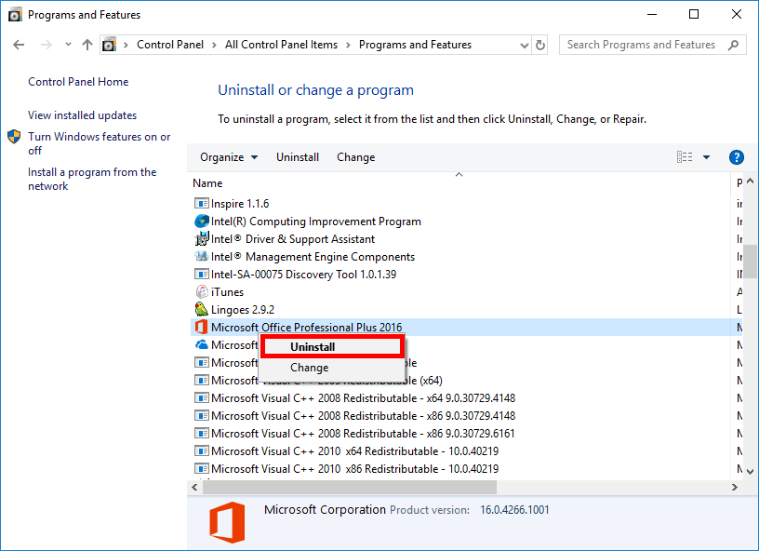
Task: Select Visual C++ 2010 x86 Redistributable icon
Action: (201, 469)
